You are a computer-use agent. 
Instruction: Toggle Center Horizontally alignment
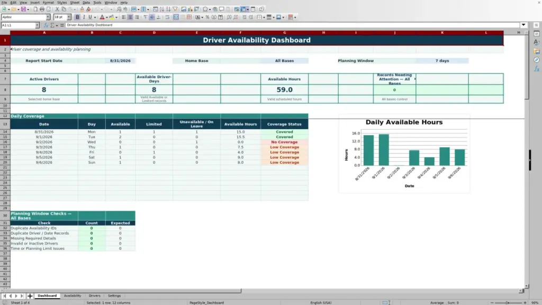[x=130, y=17]
